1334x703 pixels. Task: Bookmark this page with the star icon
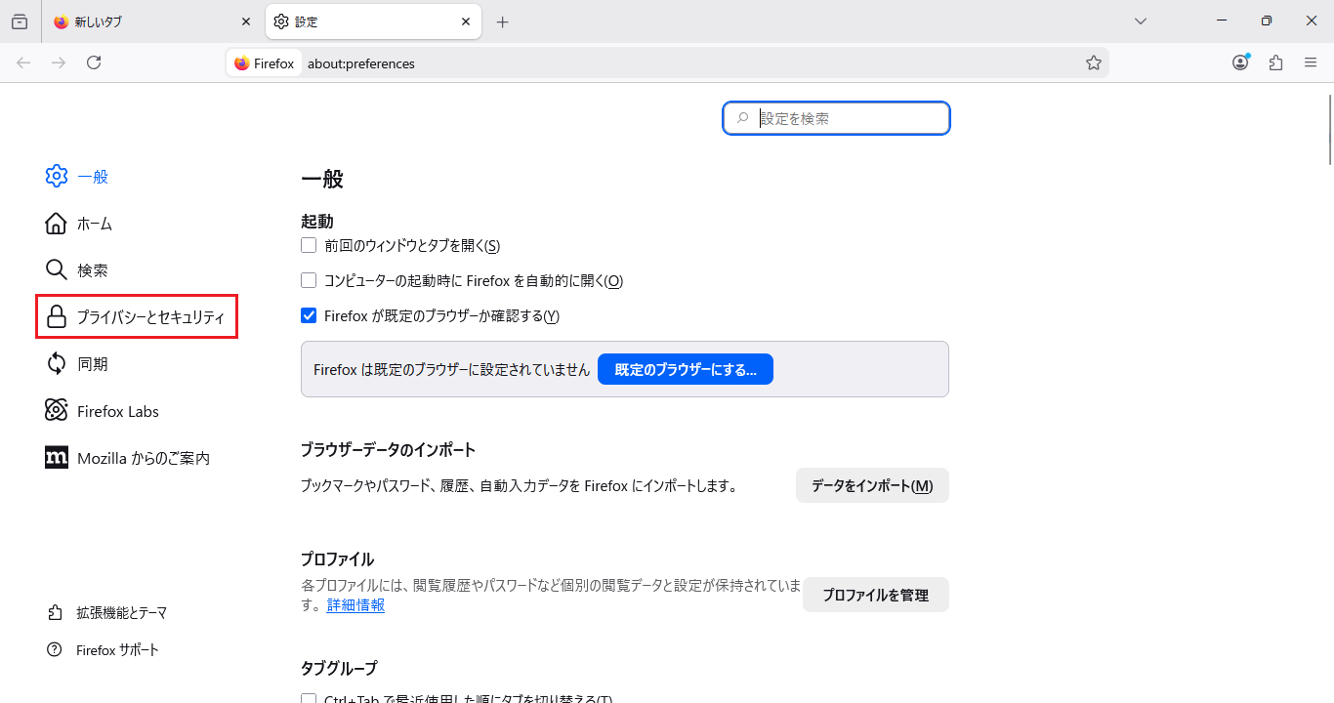coord(1094,62)
